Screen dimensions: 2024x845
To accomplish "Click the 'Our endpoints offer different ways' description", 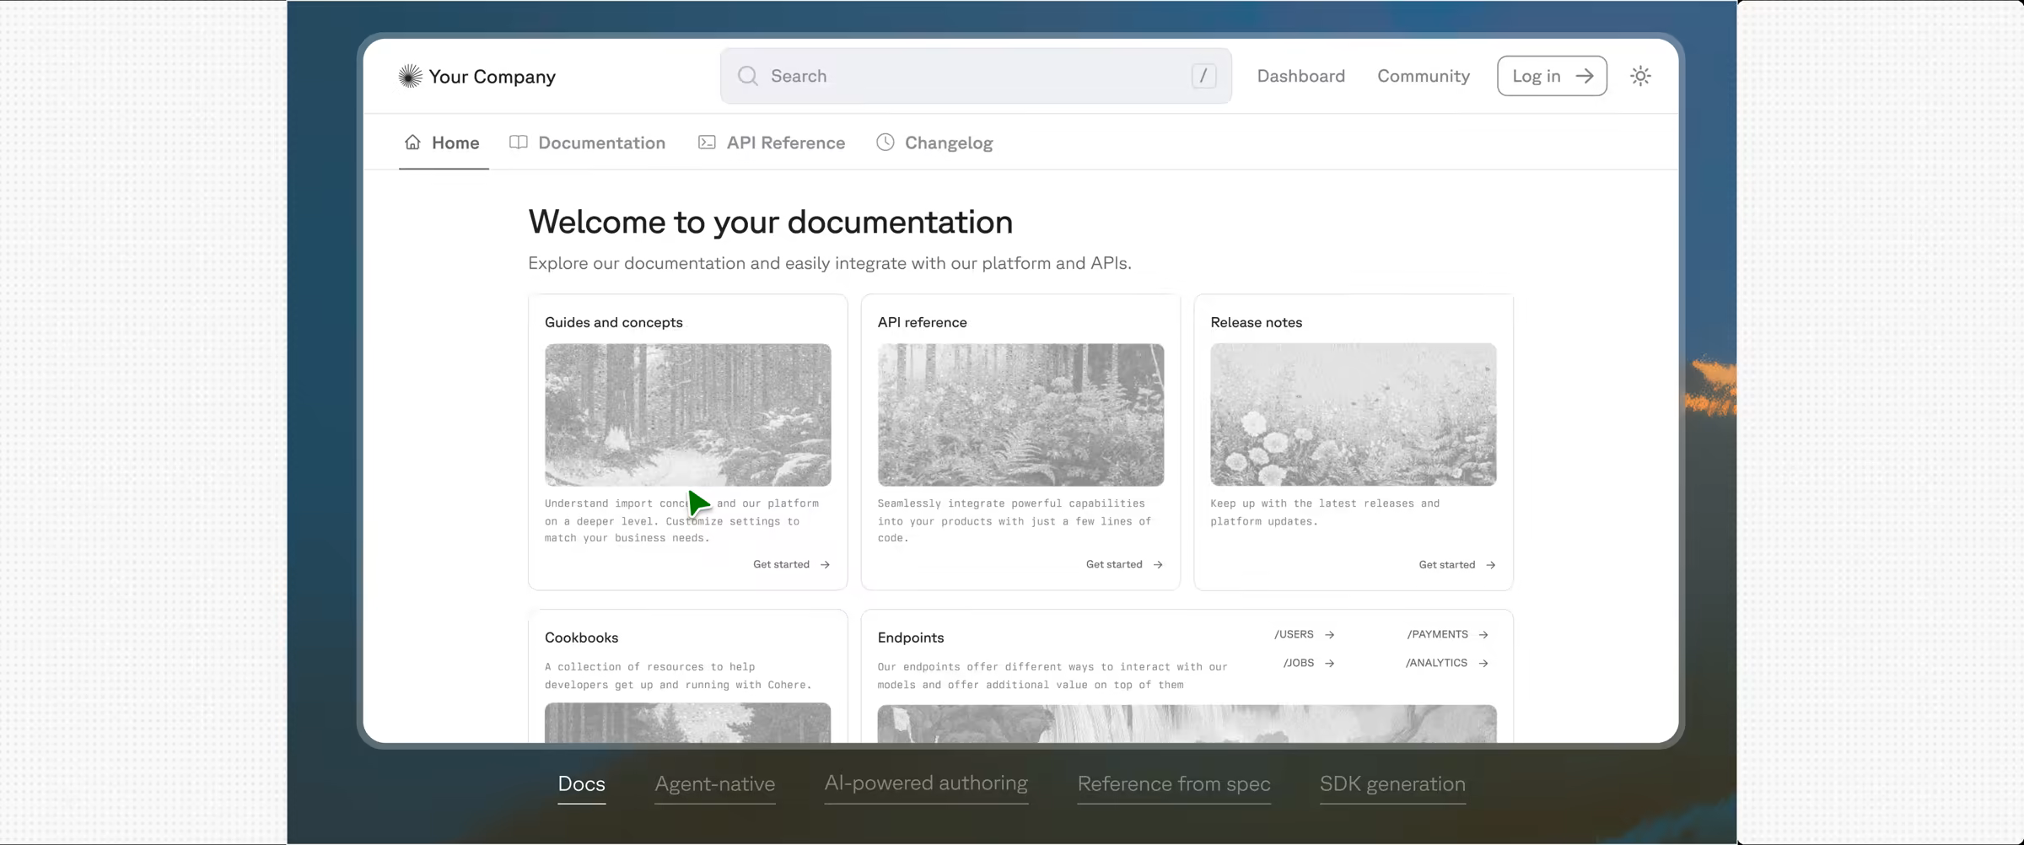I will click(1052, 675).
